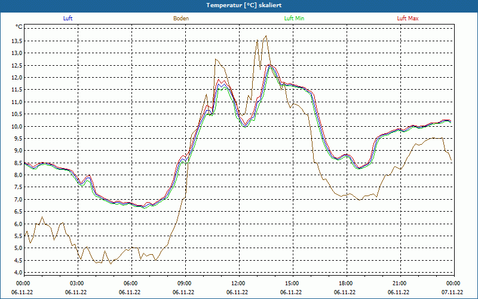Click the 8,5 y-axis value
This screenshot has height=299, width=478.
tap(19, 163)
